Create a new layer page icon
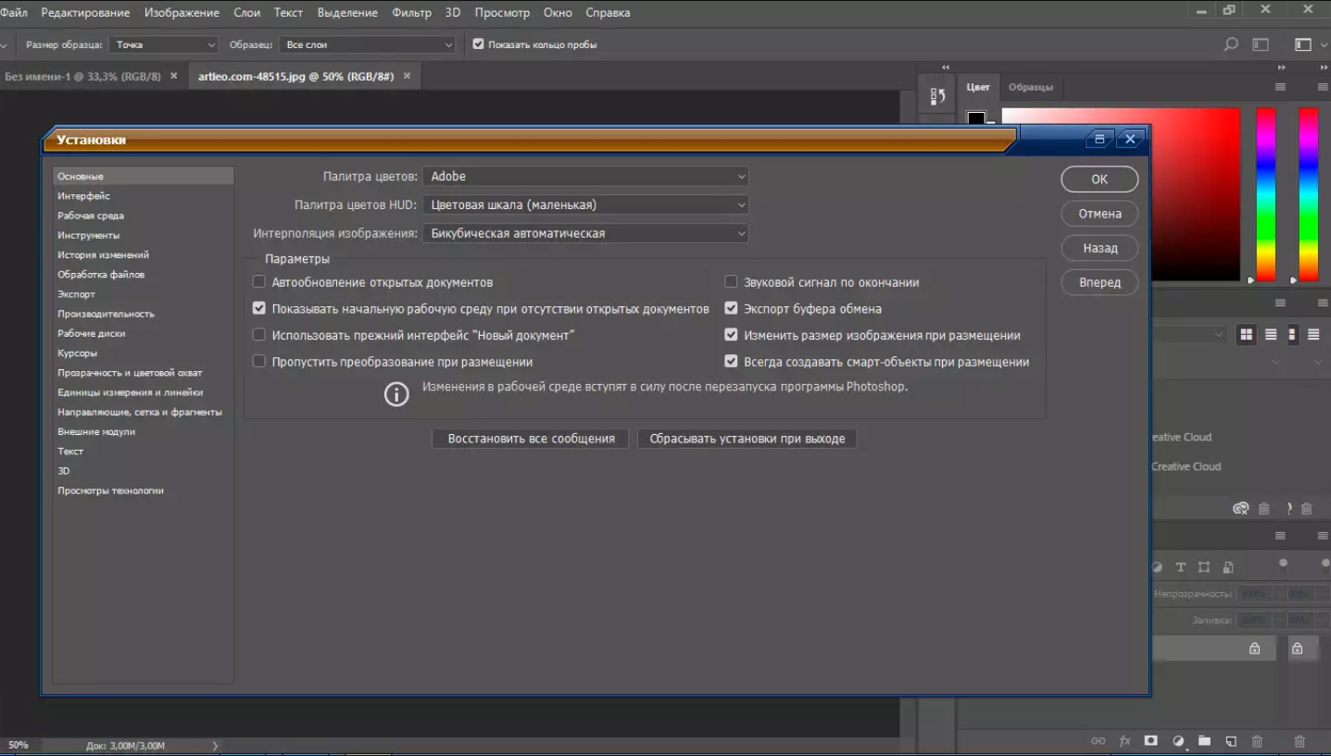Viewport: 1331px width, 756px height. [x=1231, y=741]
